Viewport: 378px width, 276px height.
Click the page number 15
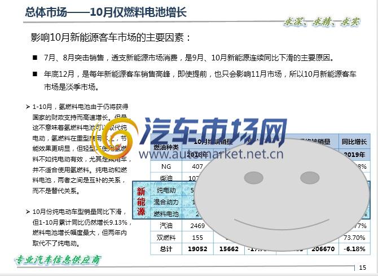click(362, 268)
